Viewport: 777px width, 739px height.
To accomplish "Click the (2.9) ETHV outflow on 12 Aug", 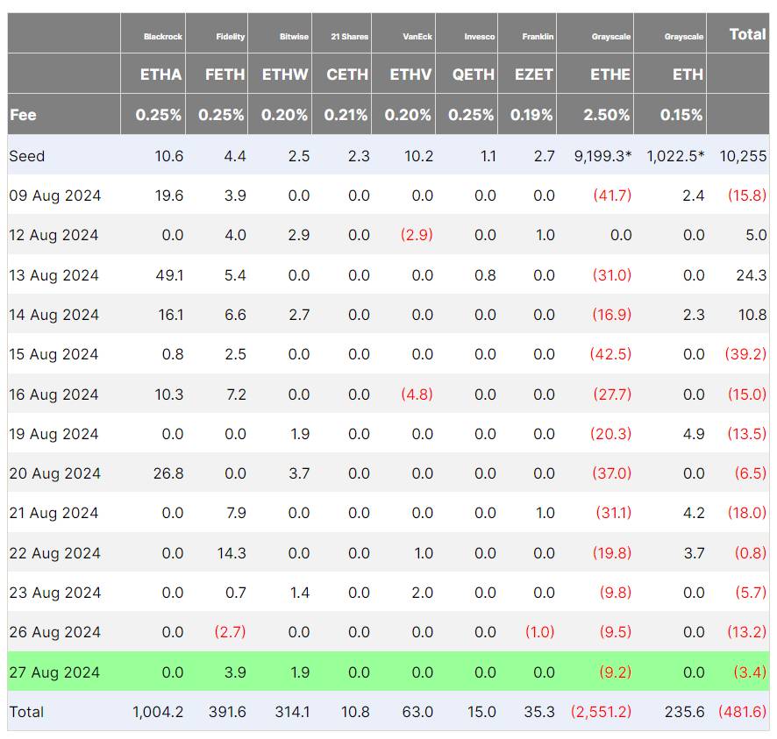I will (x=417, y=235).
